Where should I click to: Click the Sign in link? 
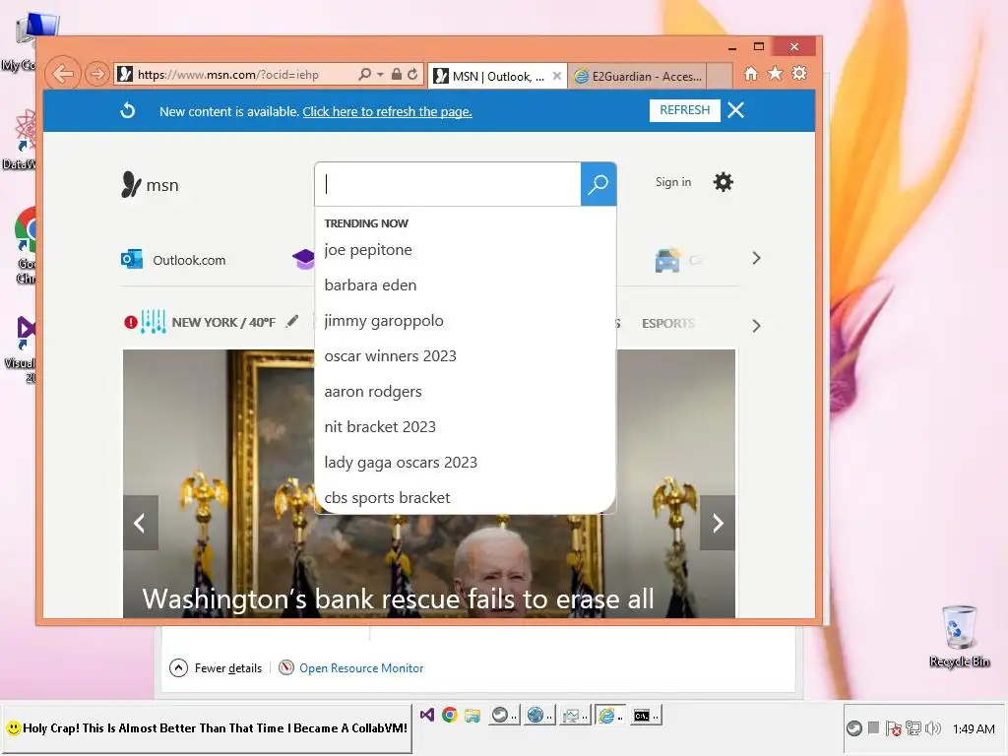(673, 182)
